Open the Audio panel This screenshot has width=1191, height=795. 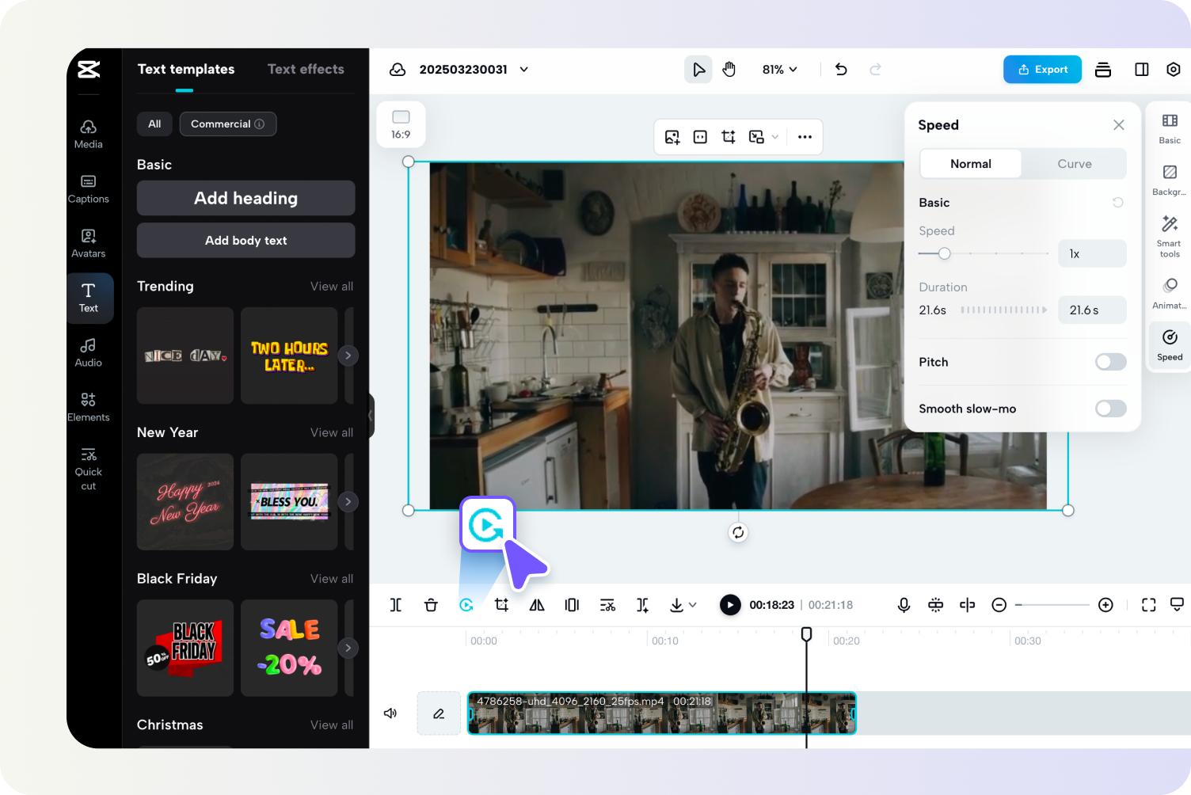tap(88, 352)
